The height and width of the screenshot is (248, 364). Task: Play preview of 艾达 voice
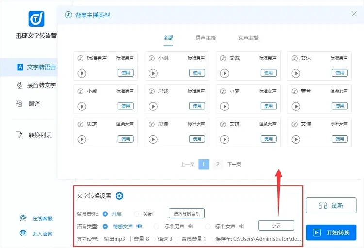(296, 73)
